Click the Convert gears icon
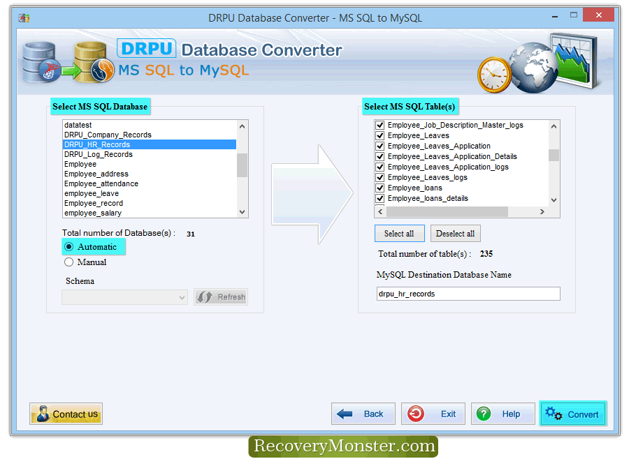 coord(554,414)
